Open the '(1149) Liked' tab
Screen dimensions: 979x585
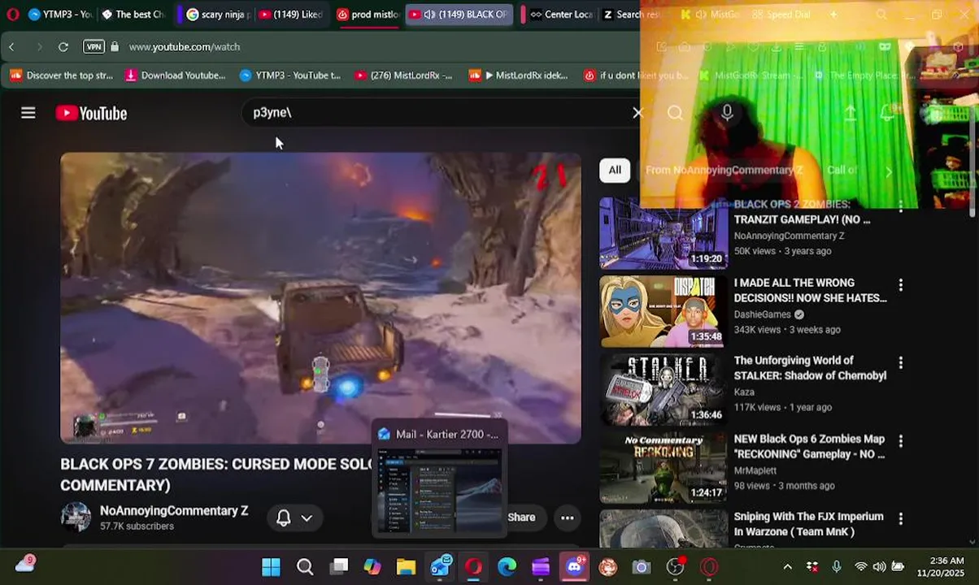pos(291,15)
